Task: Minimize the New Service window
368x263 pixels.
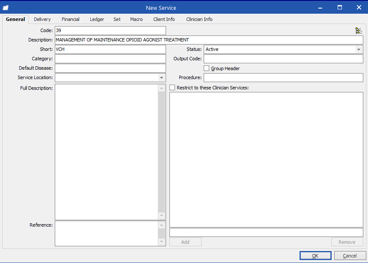Action: 320,8
